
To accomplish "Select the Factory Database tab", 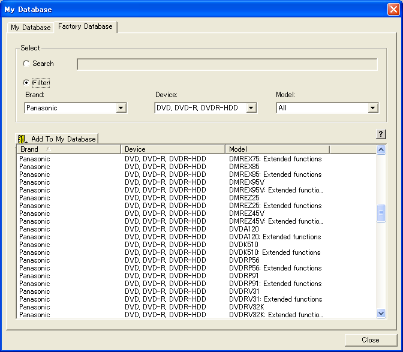I will pyautogui.click(x=85, y=27).
